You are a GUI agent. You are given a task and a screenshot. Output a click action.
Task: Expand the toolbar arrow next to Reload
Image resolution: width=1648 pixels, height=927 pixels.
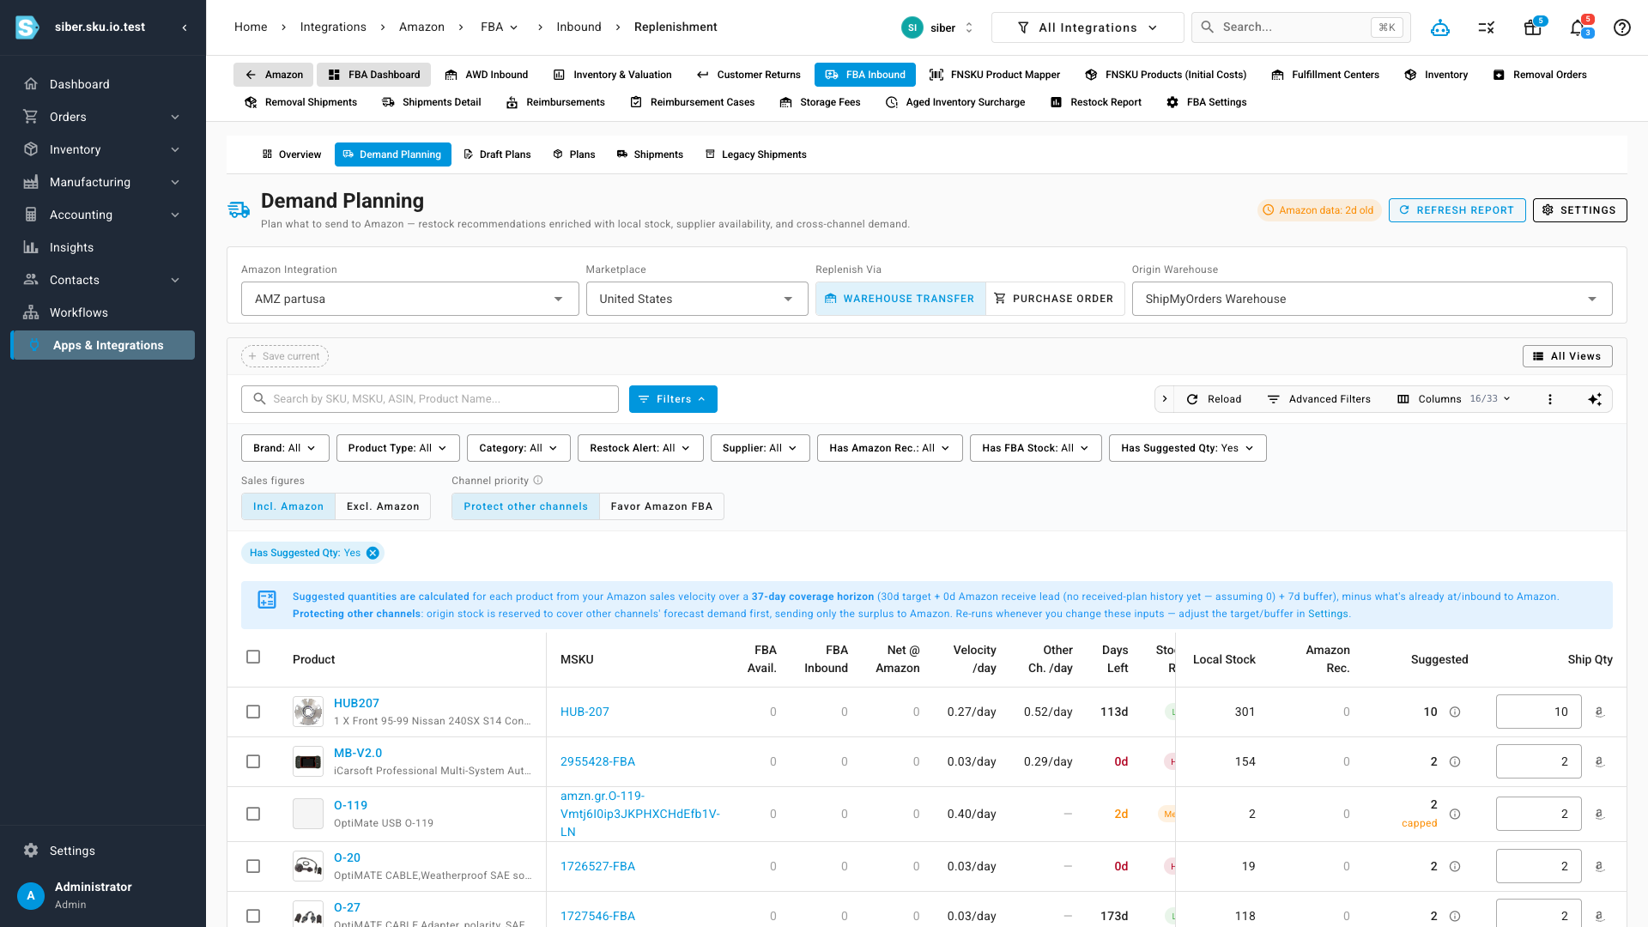click(x=1164, y=399)
